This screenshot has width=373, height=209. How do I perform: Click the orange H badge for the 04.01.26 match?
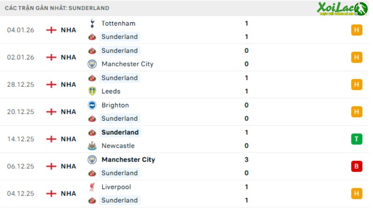pos(357,30)
